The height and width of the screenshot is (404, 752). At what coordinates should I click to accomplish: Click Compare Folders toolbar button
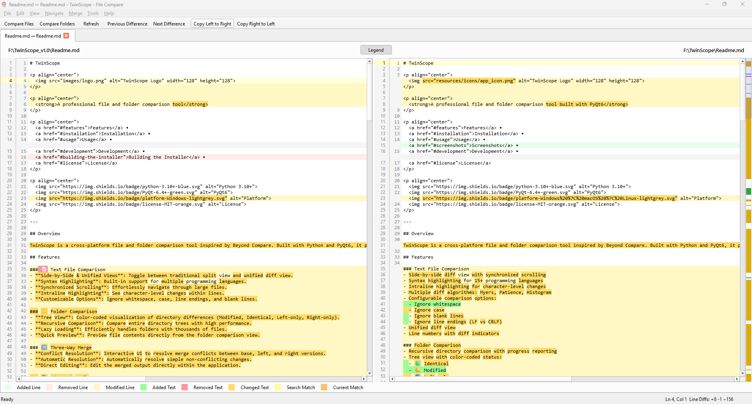click(x=57, y=24)
